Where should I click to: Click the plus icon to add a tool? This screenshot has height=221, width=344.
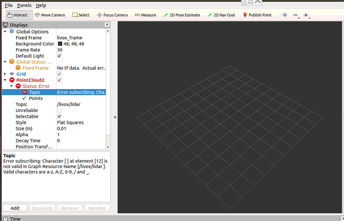point(285,15)
